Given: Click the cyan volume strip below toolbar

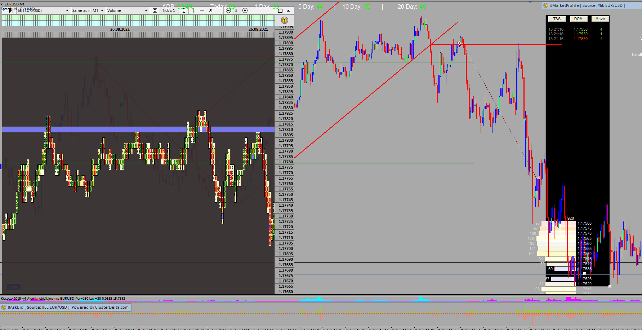Looking at the screenshot, I should (138, 23).
